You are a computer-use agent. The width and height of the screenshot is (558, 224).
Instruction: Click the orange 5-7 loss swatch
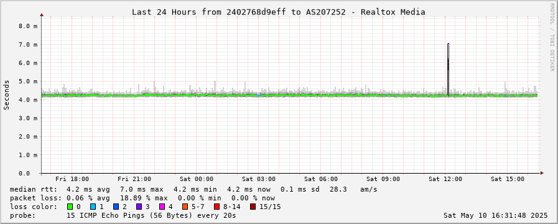185,207
